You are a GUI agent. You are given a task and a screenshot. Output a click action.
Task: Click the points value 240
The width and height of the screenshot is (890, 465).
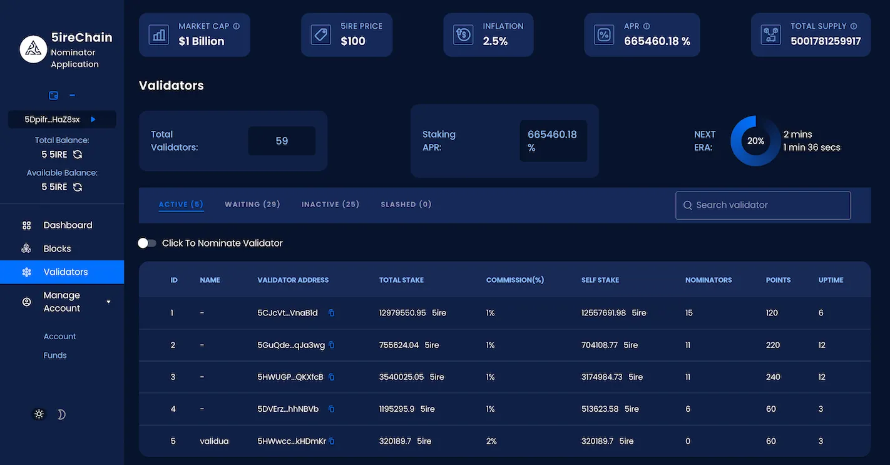pos(773,377)
